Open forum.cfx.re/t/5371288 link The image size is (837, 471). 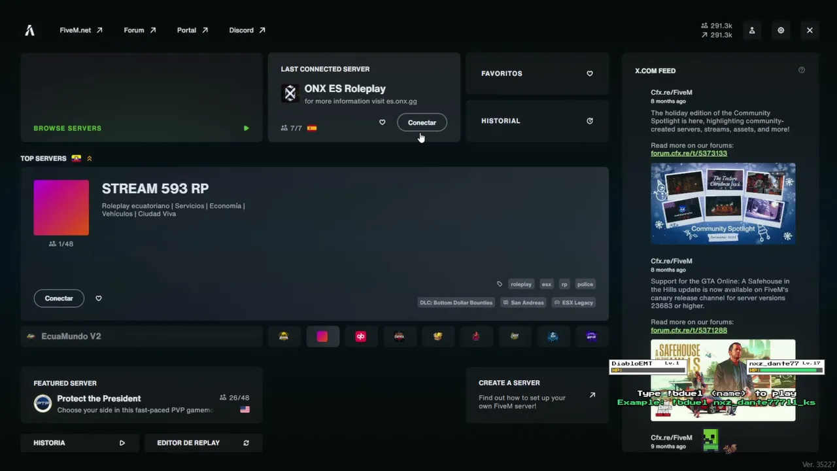point(689,330)
